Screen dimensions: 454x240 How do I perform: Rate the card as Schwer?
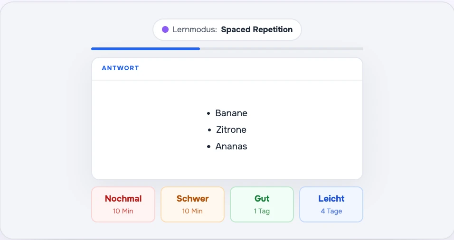pos(192,204)
